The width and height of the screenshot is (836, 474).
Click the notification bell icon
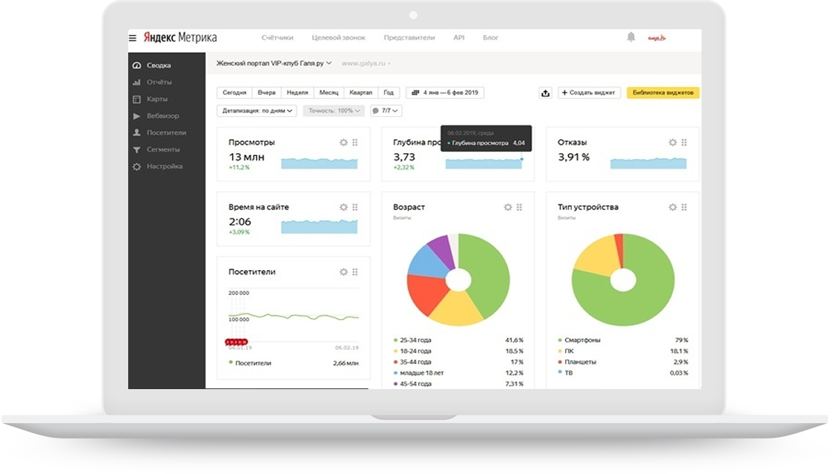pyautogui.click(x=631, y=38)
